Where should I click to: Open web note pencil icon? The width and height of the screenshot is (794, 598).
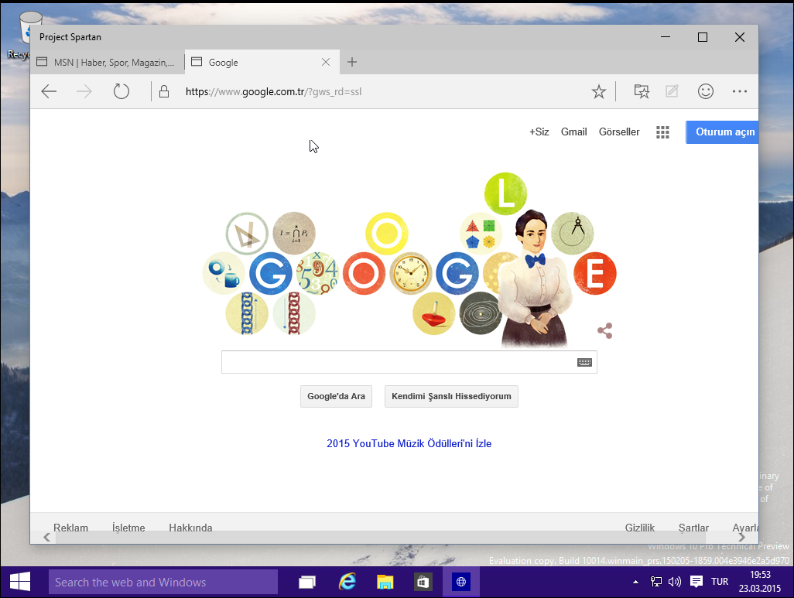tap(672, 91)
